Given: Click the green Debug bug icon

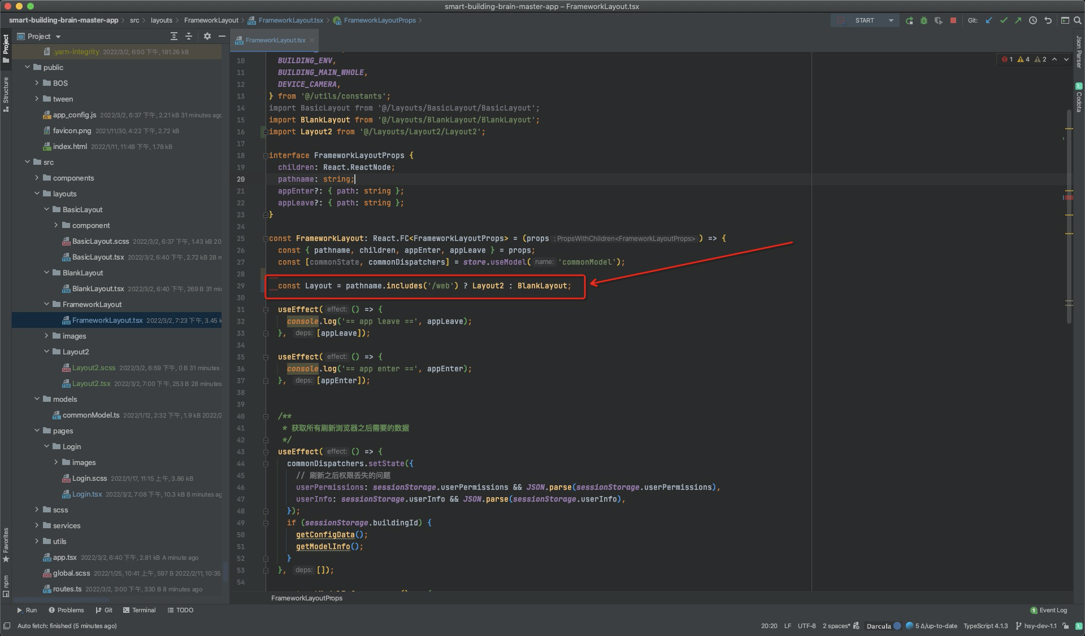Looking at the screenshot, I should [x=924, y=20].
